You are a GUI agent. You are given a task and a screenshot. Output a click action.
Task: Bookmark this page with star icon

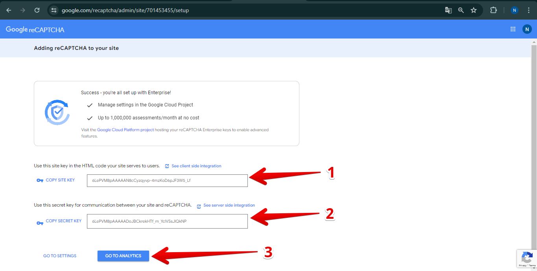(474, 10)
